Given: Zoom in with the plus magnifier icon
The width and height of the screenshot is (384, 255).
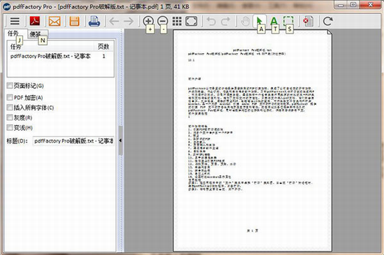Looking at the screenshot, I should click(148, 21).
